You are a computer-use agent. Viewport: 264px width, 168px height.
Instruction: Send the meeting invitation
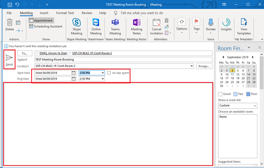9,59
